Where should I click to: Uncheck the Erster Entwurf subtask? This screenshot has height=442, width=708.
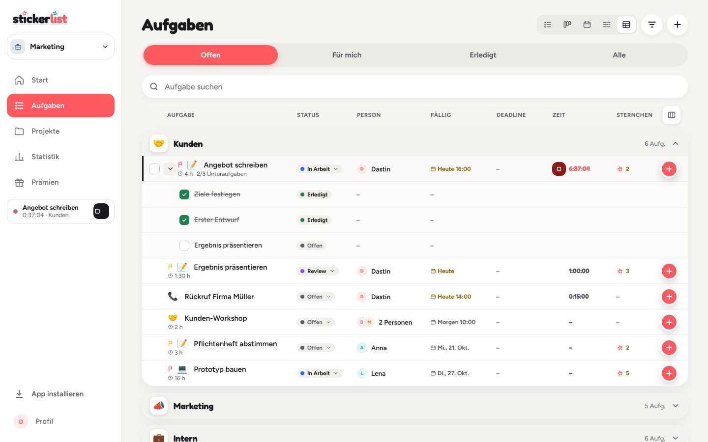click(x=184, y=220)
